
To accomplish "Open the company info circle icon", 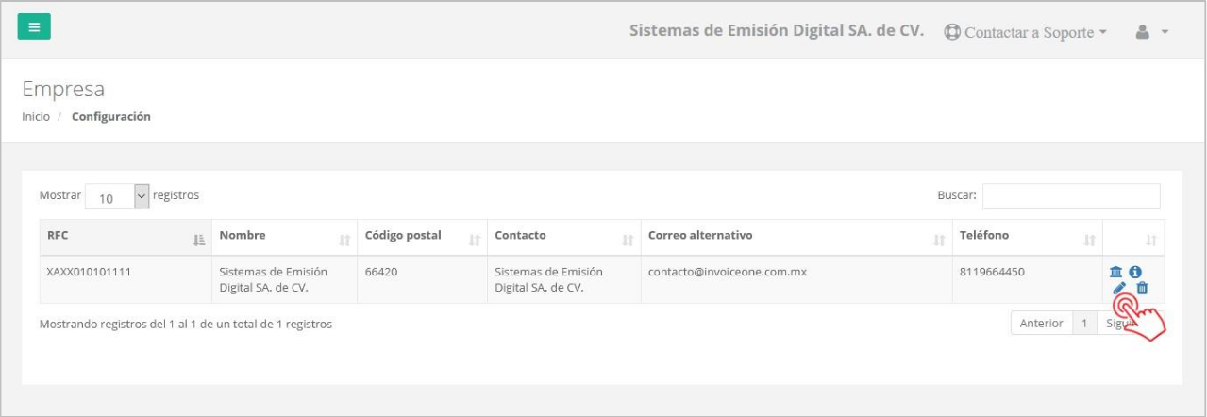I will pyautogui.click(x=1136, y=272).
